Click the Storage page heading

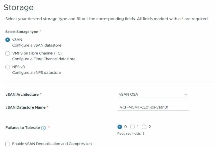click(x=19, y=7)
